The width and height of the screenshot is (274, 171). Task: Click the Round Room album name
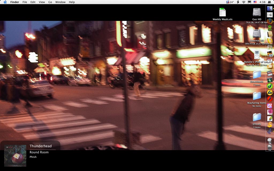pos(39,152)
